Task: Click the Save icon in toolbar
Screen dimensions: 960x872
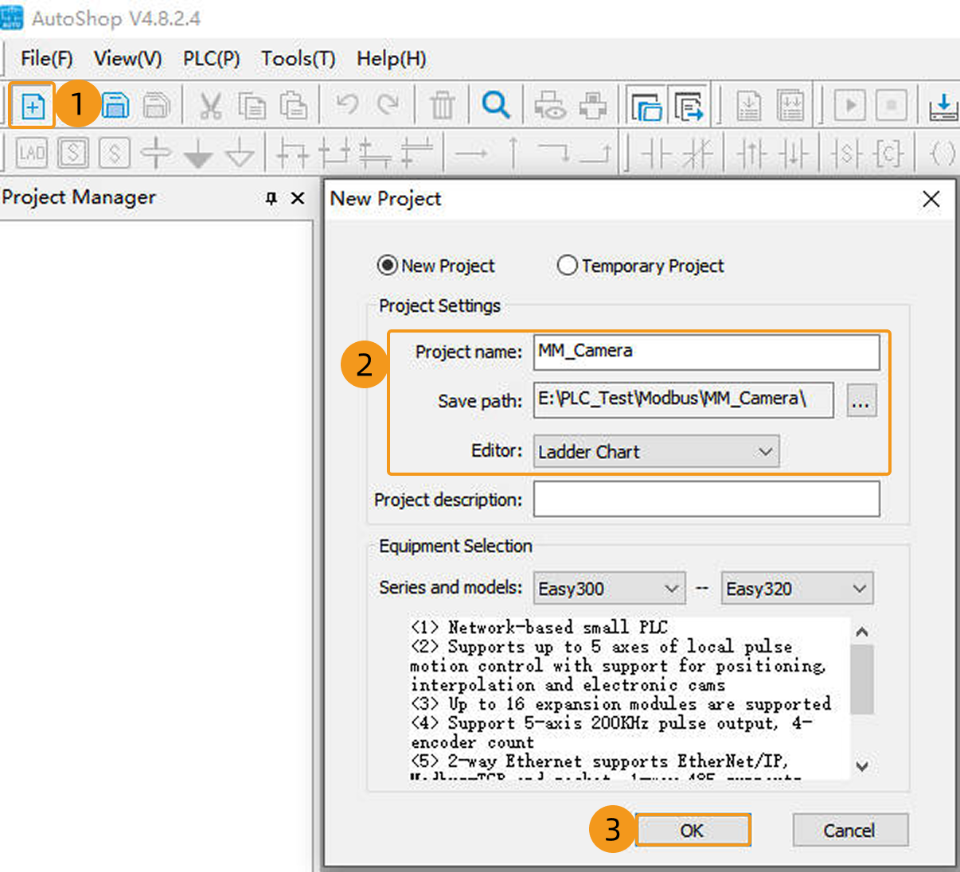Action: click(115, 106)
